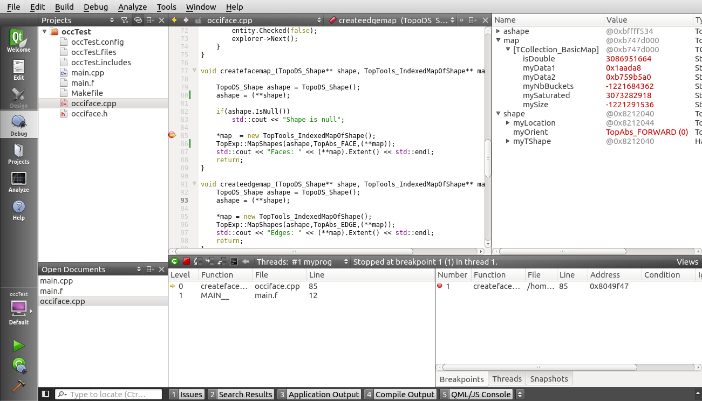Open the Analyze menu
Screen dimensions: 702x401
click(132, 7)
